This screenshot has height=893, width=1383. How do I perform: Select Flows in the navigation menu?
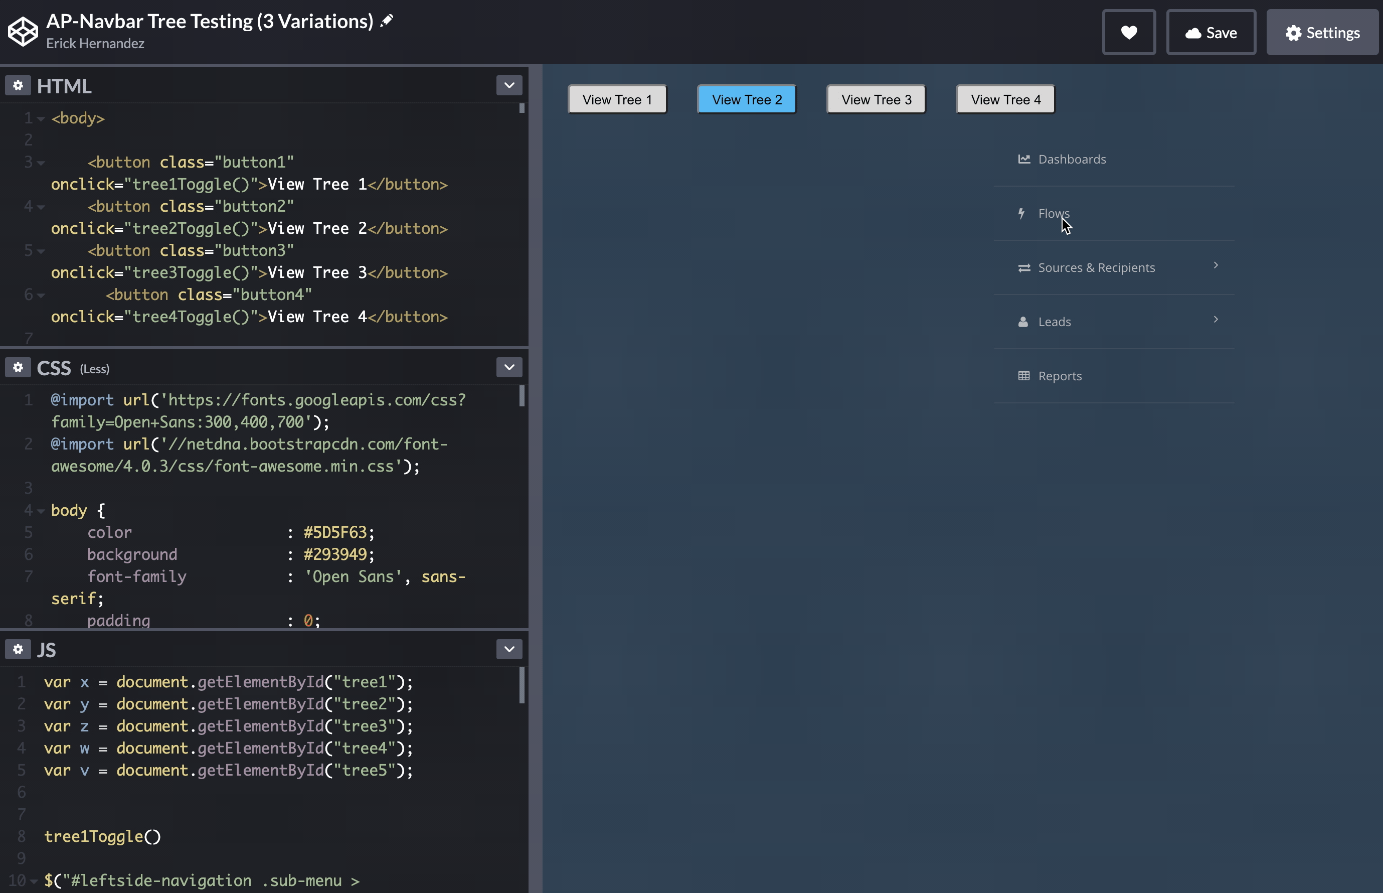pyautogui.click(x=1053, y=213)
